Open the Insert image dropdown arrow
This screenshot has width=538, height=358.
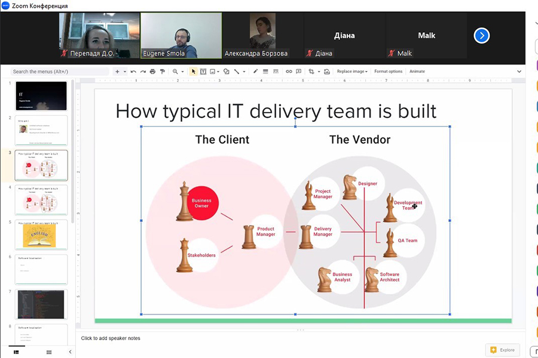click(218, 72)
